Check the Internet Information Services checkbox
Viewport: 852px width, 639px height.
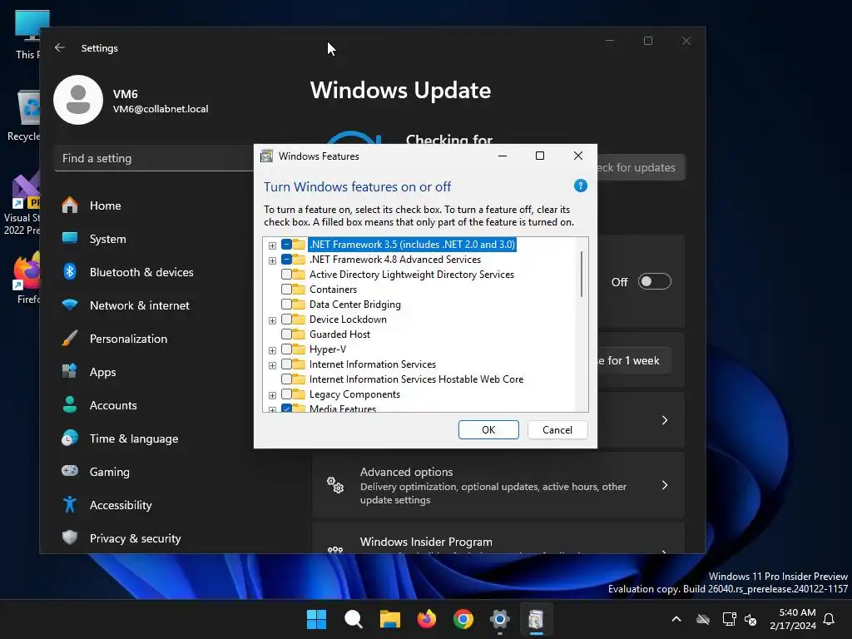286,364
